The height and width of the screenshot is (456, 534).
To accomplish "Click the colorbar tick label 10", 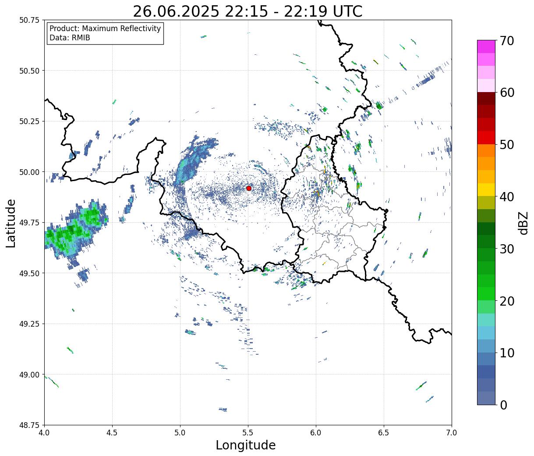I will pyautogui.click(x=506, y=353).
